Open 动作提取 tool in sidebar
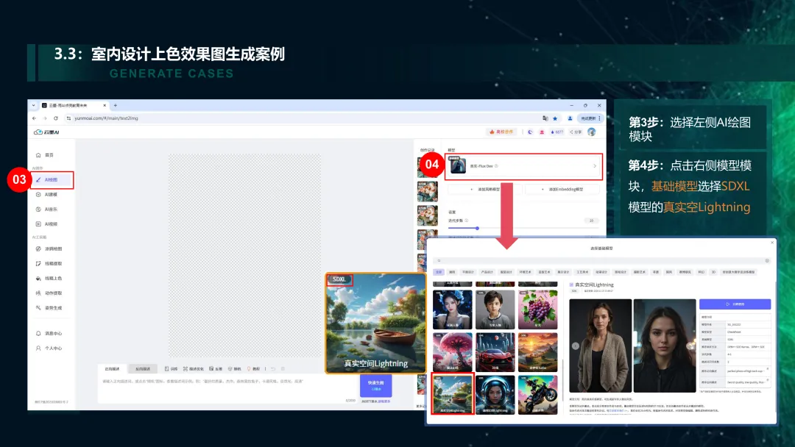Viewport: 795px width, 447px height. (x=49, y=293)
